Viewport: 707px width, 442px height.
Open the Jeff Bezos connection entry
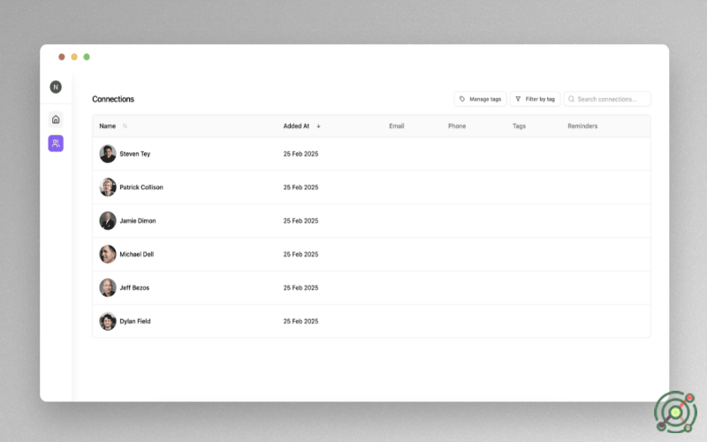(134, 287)
